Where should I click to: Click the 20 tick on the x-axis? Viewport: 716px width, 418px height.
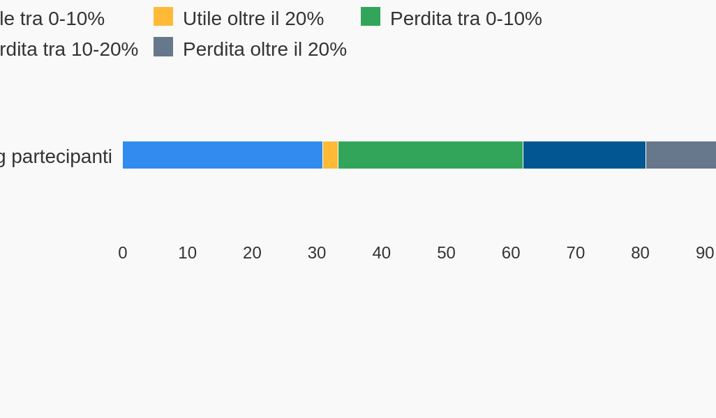pos(252,253)
